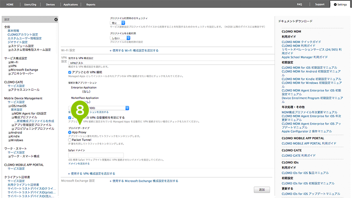Click the Safari ドメイン input field
The image size is (352, 198).
pyautogui.click(x=96, y=155)
